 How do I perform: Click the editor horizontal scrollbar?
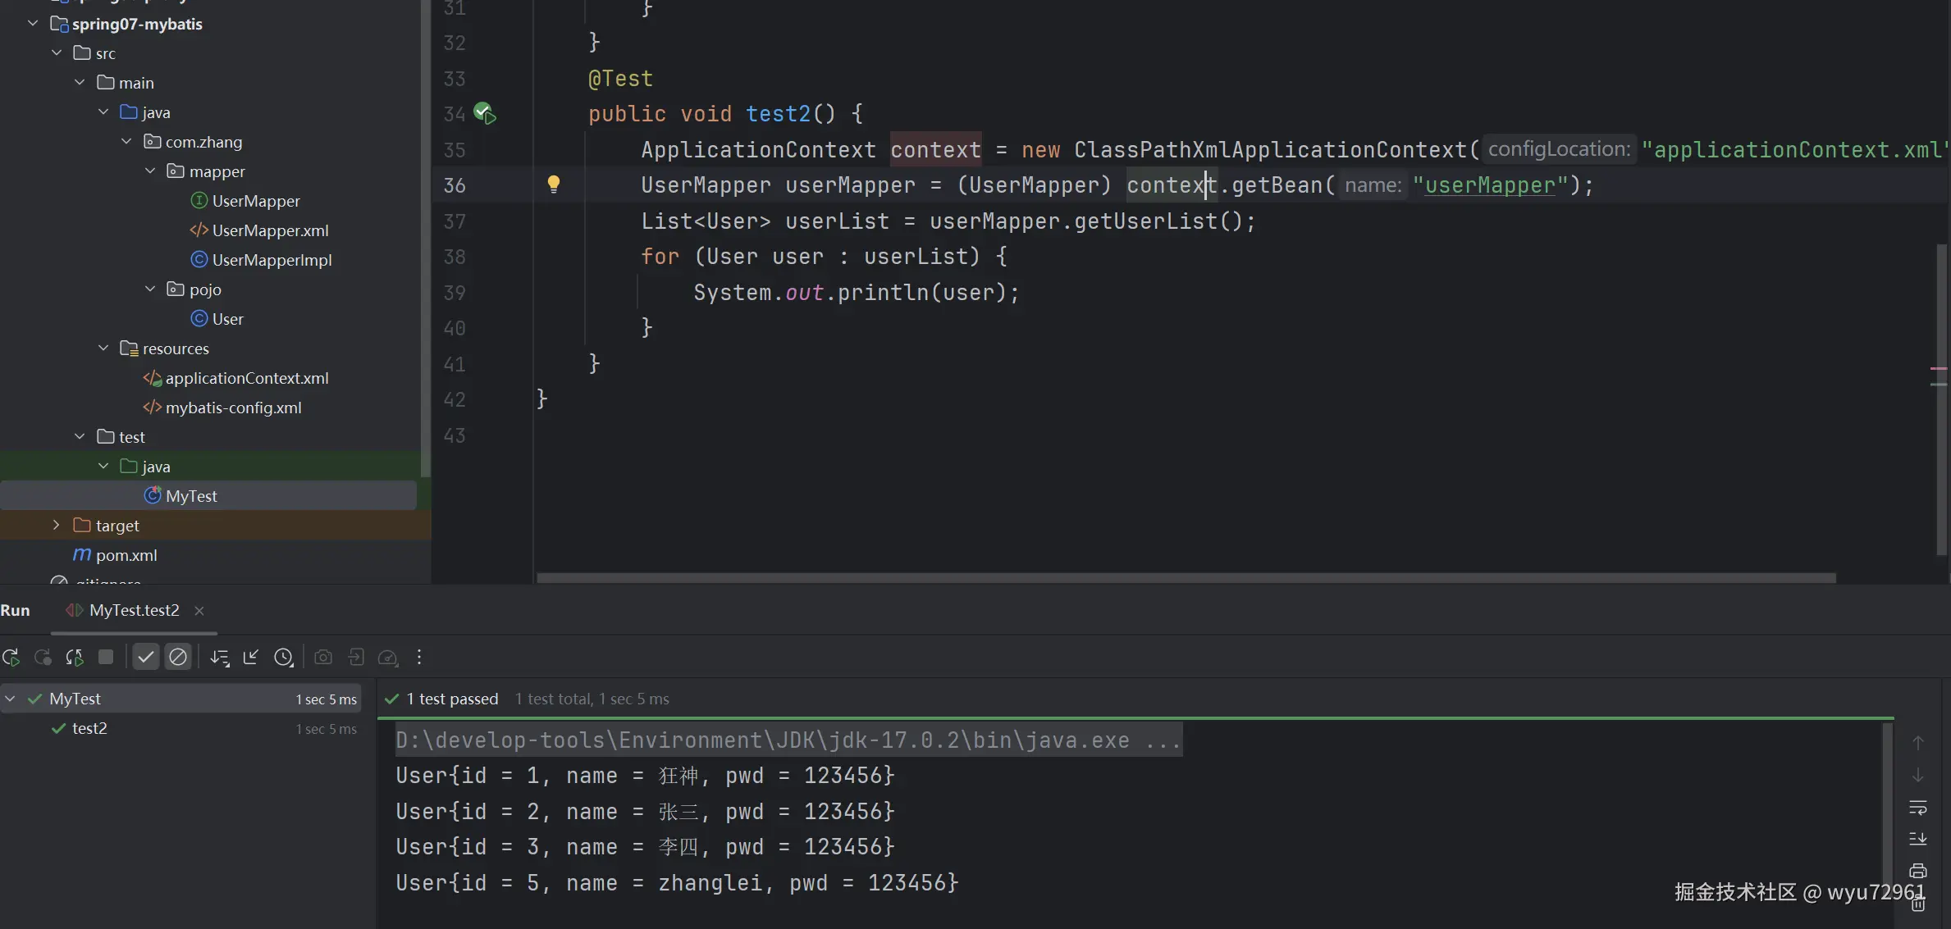tap(1186, 578)
